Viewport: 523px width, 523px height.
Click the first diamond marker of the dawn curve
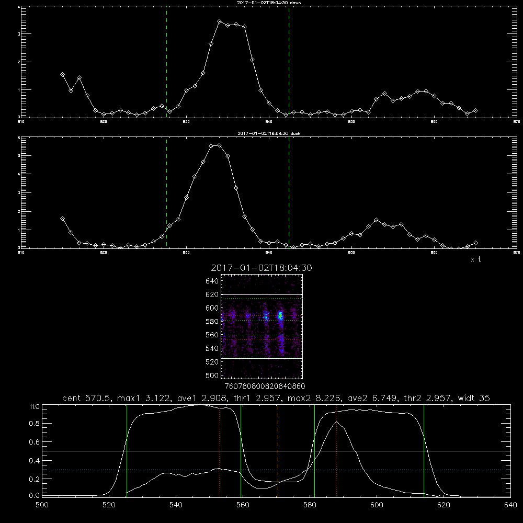(x=62, y=75)
